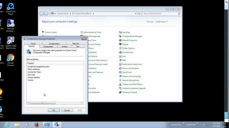Expand View by Small icons dropdown

click(x=162, y=22)
